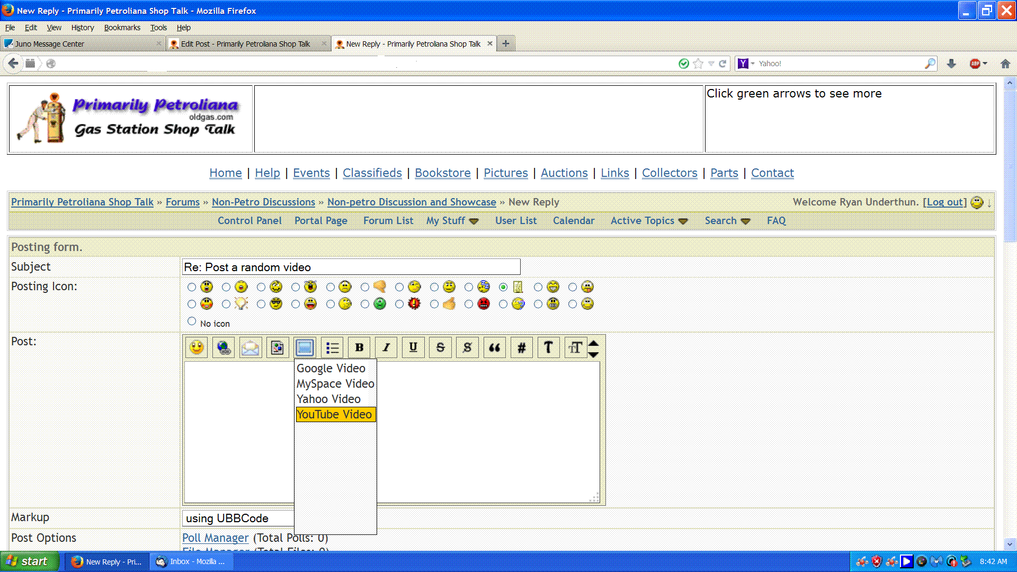
Task: Choose Yahoo Video from the video menu
Action: pyautogui.click(x=328, y=399)
